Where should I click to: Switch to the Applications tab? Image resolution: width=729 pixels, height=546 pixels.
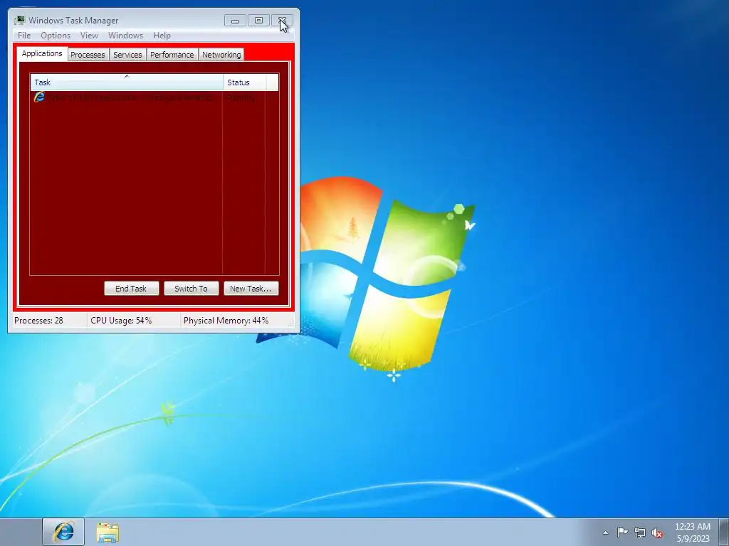(x=42, y=53)
